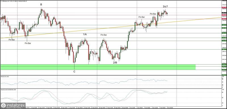
Task: Click the lowest green price tag on the main price axis
Action: coord(224,75)
